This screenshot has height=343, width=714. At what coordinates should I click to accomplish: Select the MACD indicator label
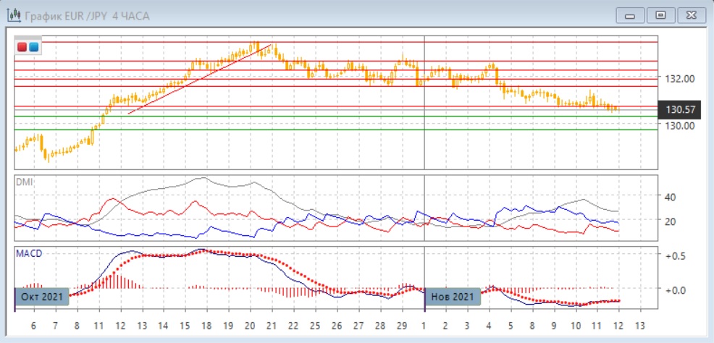[28, 253]
